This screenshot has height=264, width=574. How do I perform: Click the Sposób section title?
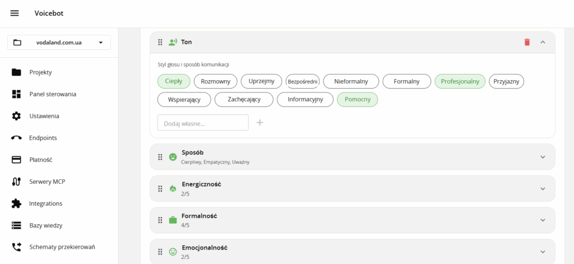(193, 152)
